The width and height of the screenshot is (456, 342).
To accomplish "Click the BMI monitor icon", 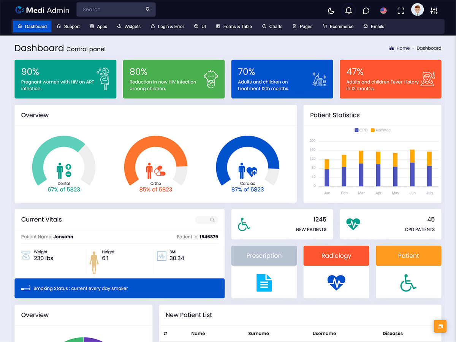I will coord(162,256).
